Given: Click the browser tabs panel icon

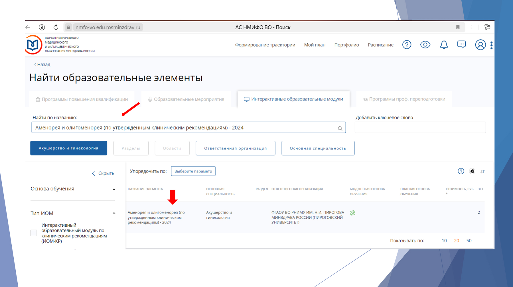Looking at the screenshot, I should [487, 27].
